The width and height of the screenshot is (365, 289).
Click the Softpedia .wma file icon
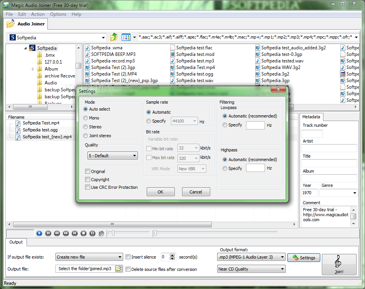[87, 48]
